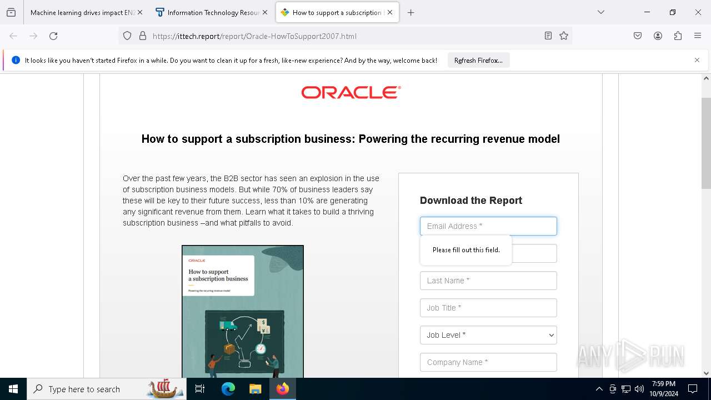
Task: Go forward to next page
Action: pos(33,36)
